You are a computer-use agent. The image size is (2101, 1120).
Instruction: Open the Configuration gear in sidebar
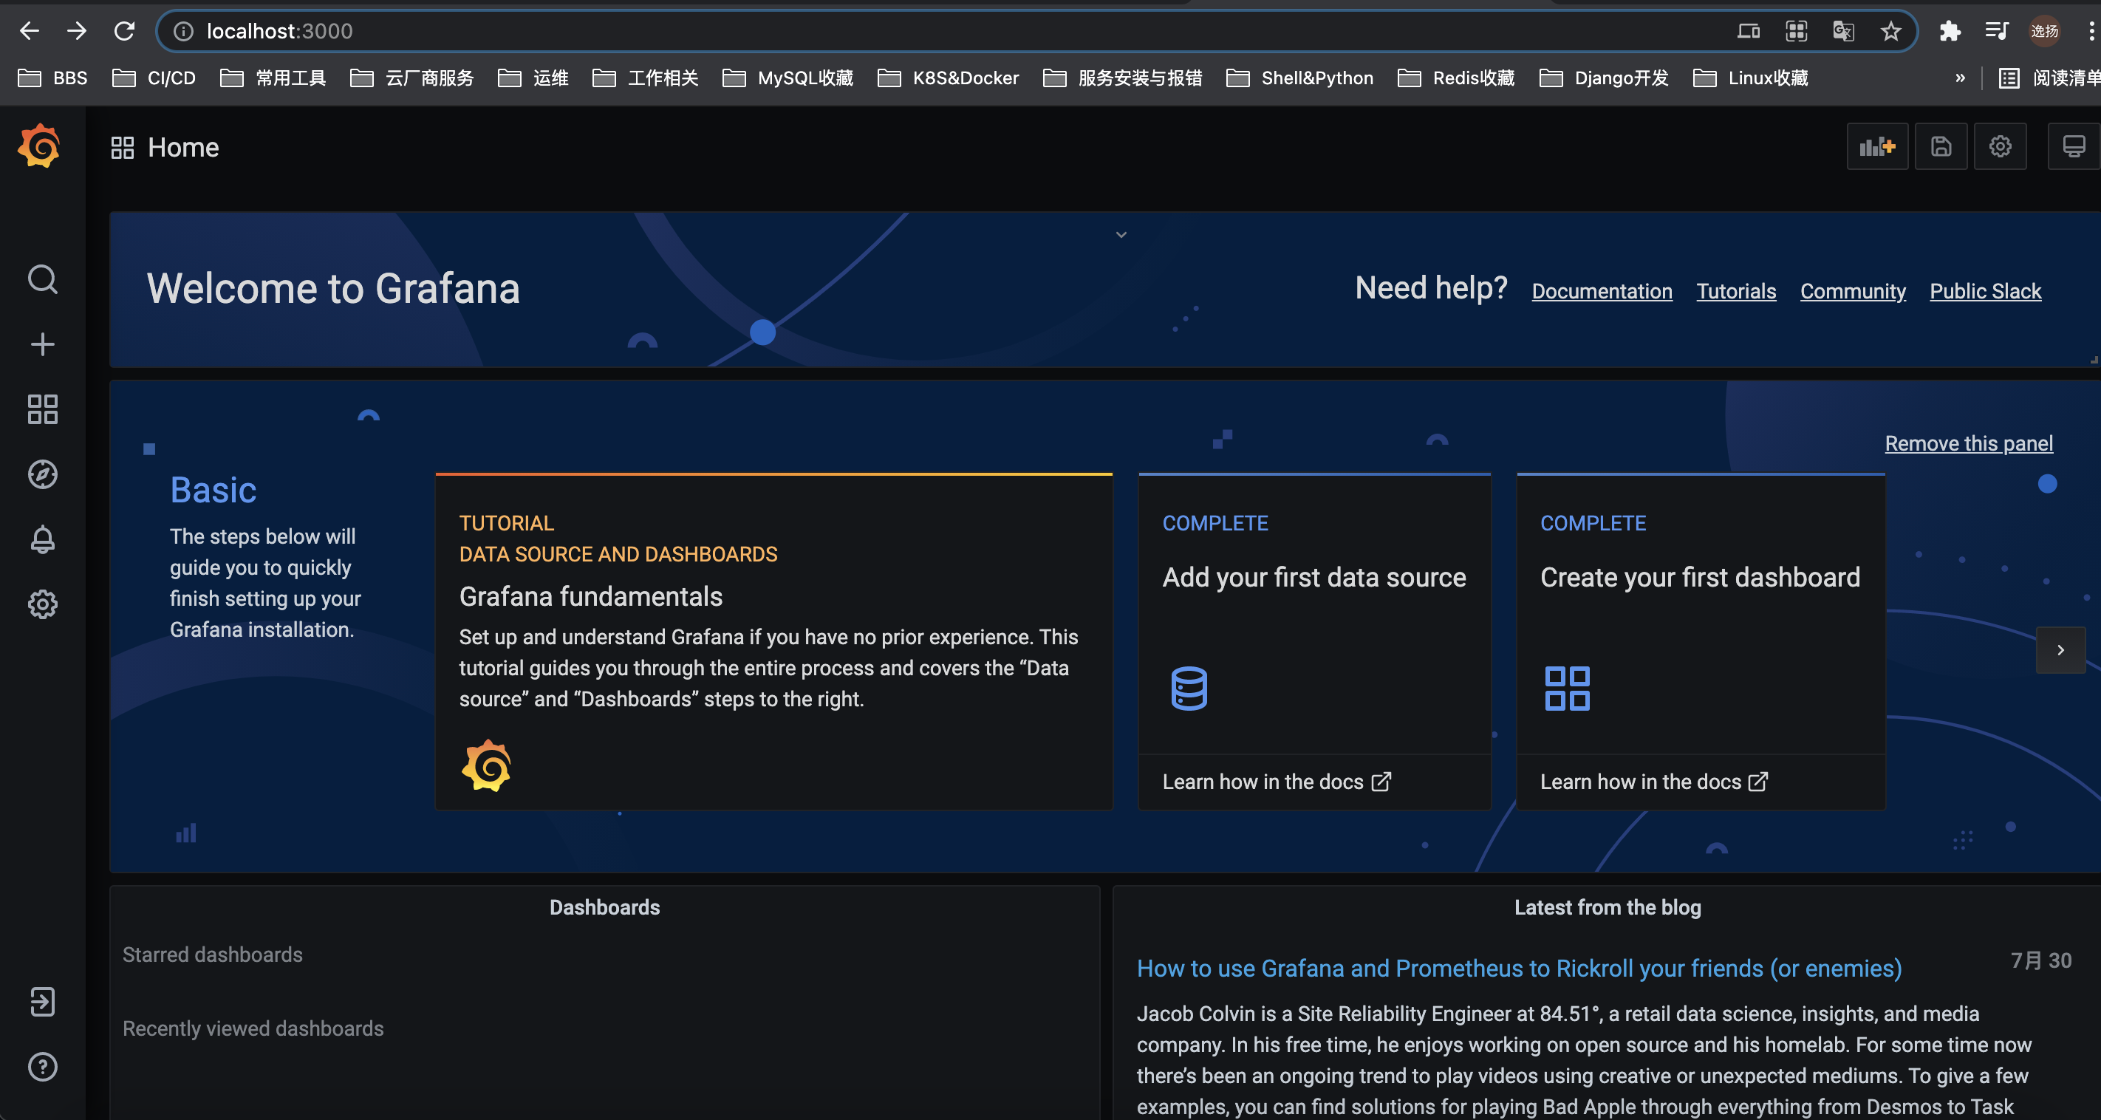click(x=42, y=604)
